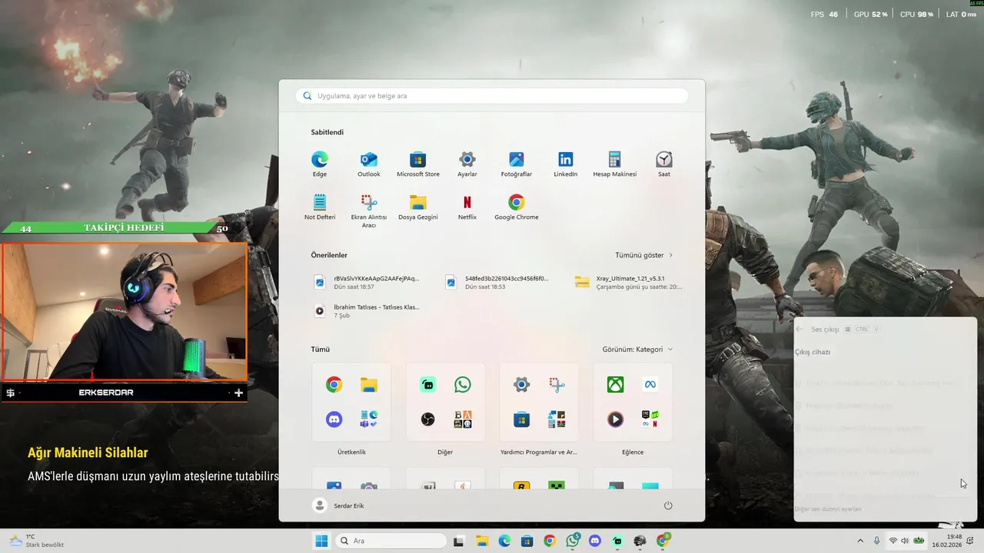
Task: Open Ayarlar from the pinned apps
Action: coord(467,164)
